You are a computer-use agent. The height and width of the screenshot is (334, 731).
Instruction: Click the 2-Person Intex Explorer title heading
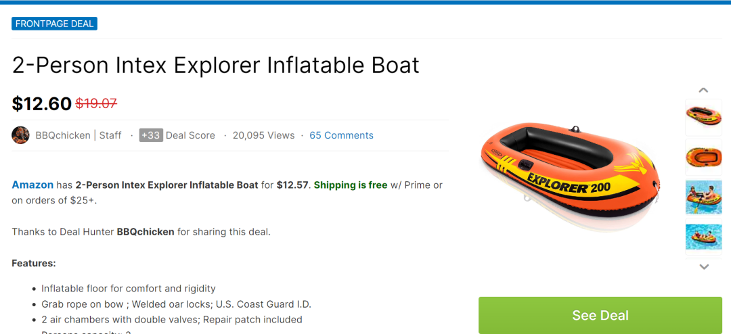[x=216, y=65]
